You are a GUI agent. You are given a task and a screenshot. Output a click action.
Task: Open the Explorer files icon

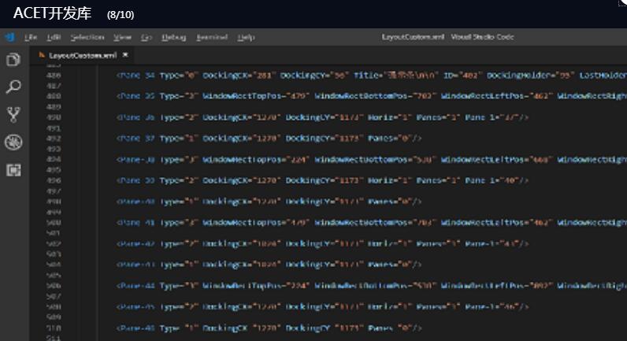13,60
